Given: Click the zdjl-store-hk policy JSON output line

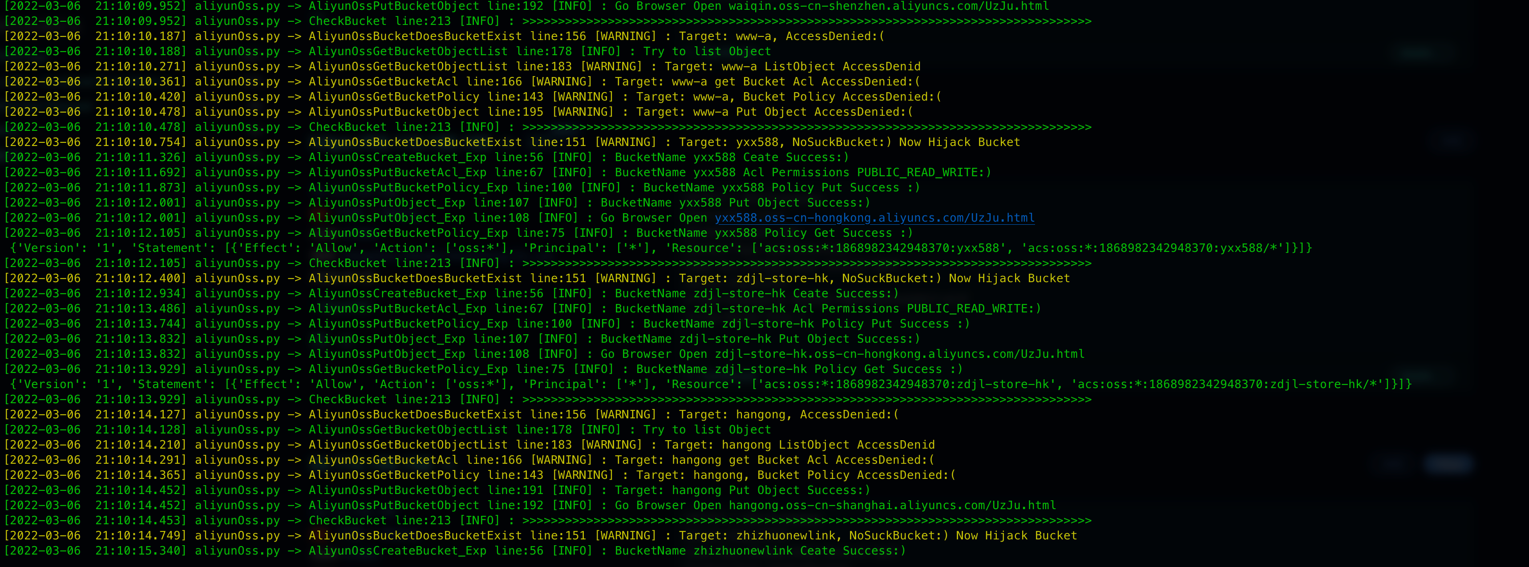Looking at the screenshot, I should tap(711, 384).
